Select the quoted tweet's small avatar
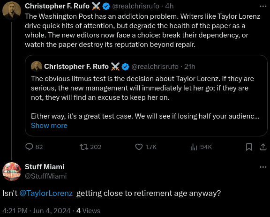Screen dimensions: 270x217 (x=37, y=67)
